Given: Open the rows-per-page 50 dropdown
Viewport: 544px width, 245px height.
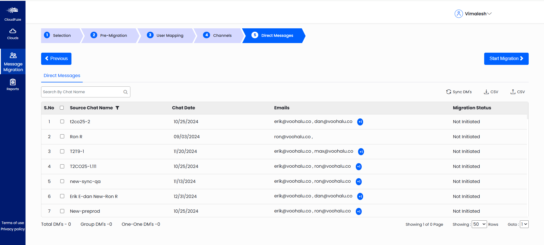Looking at the screenshot, I should (x=479, y=224).
